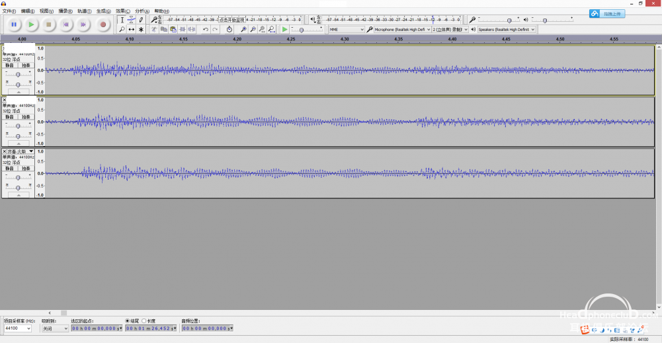Skip to start of project

tap(66, 24)
